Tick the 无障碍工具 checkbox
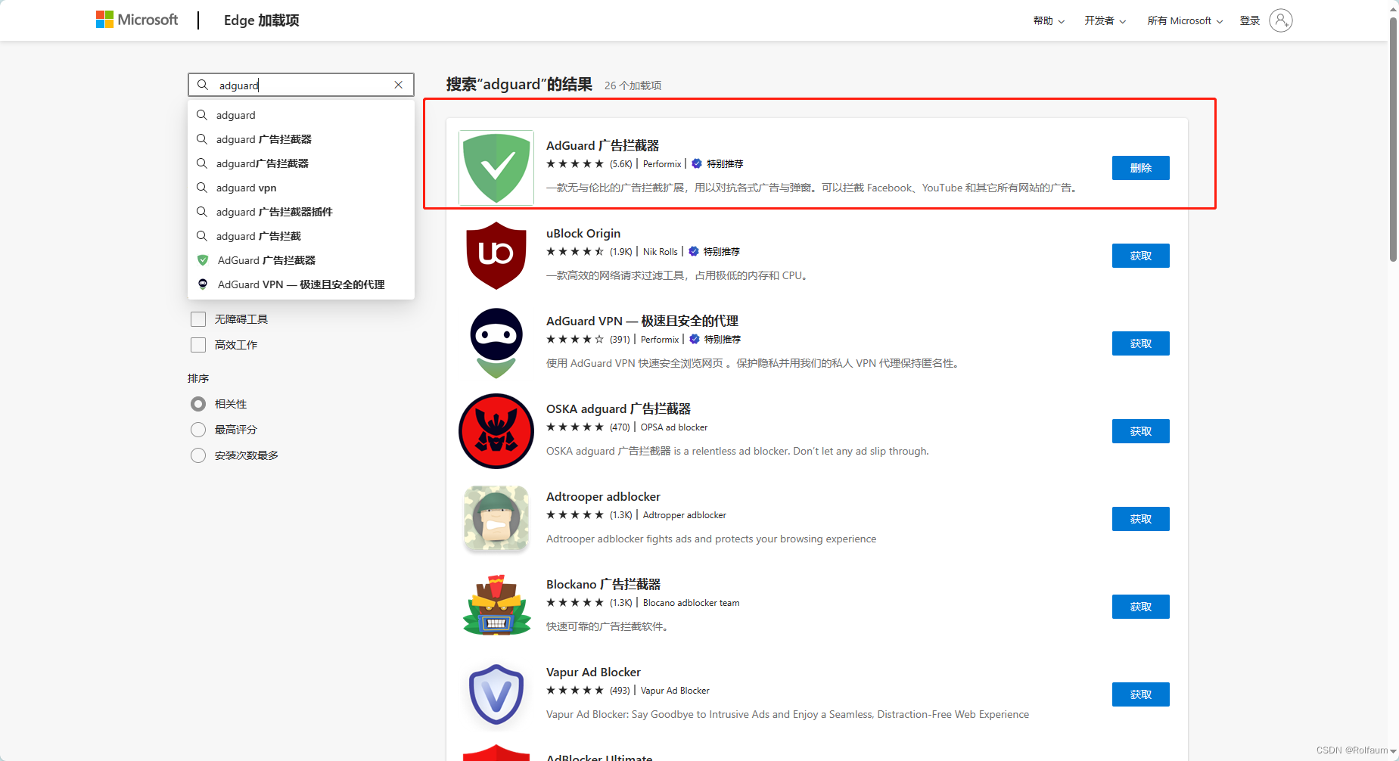1399x761 pixels. 198,319
